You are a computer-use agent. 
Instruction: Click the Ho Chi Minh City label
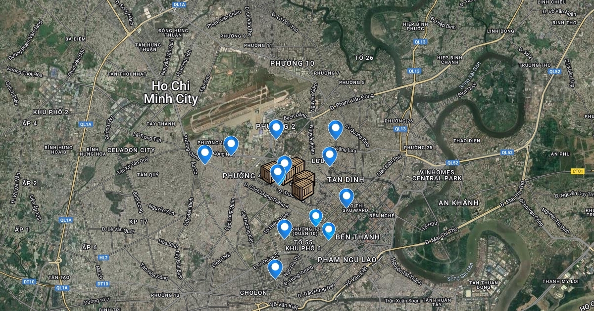pyautogui.click(x=171, y=92)
